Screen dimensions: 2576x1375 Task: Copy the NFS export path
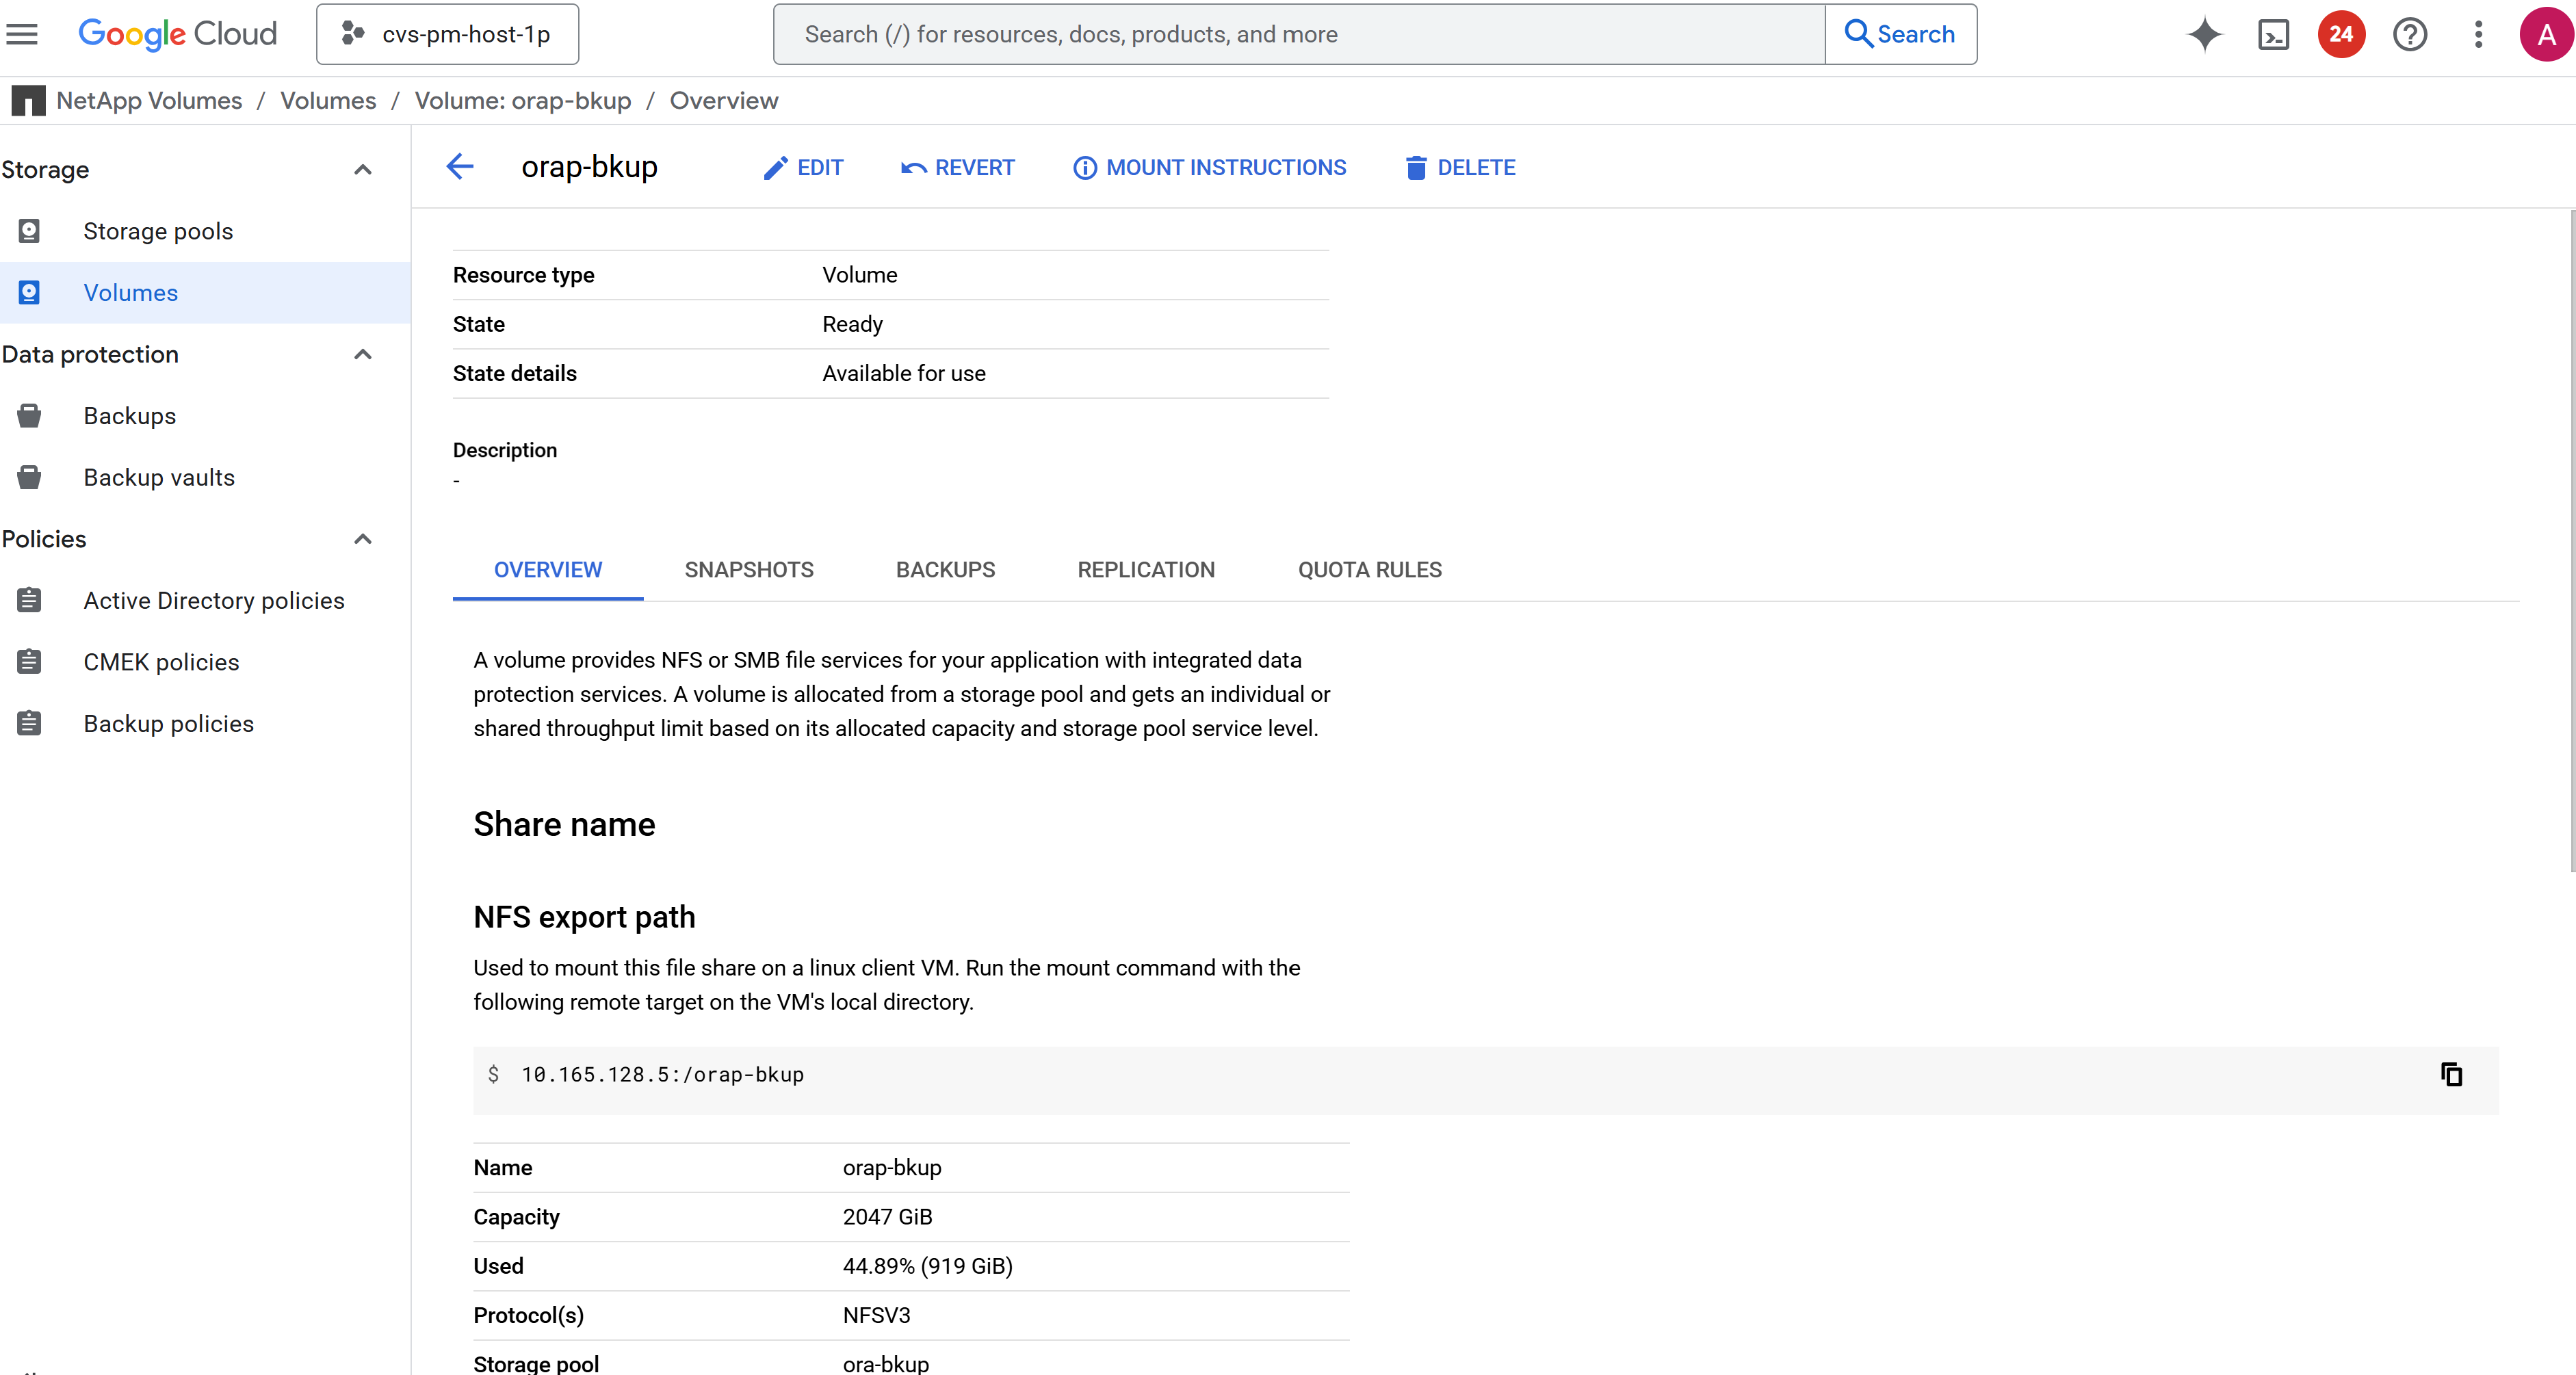2451,1074
